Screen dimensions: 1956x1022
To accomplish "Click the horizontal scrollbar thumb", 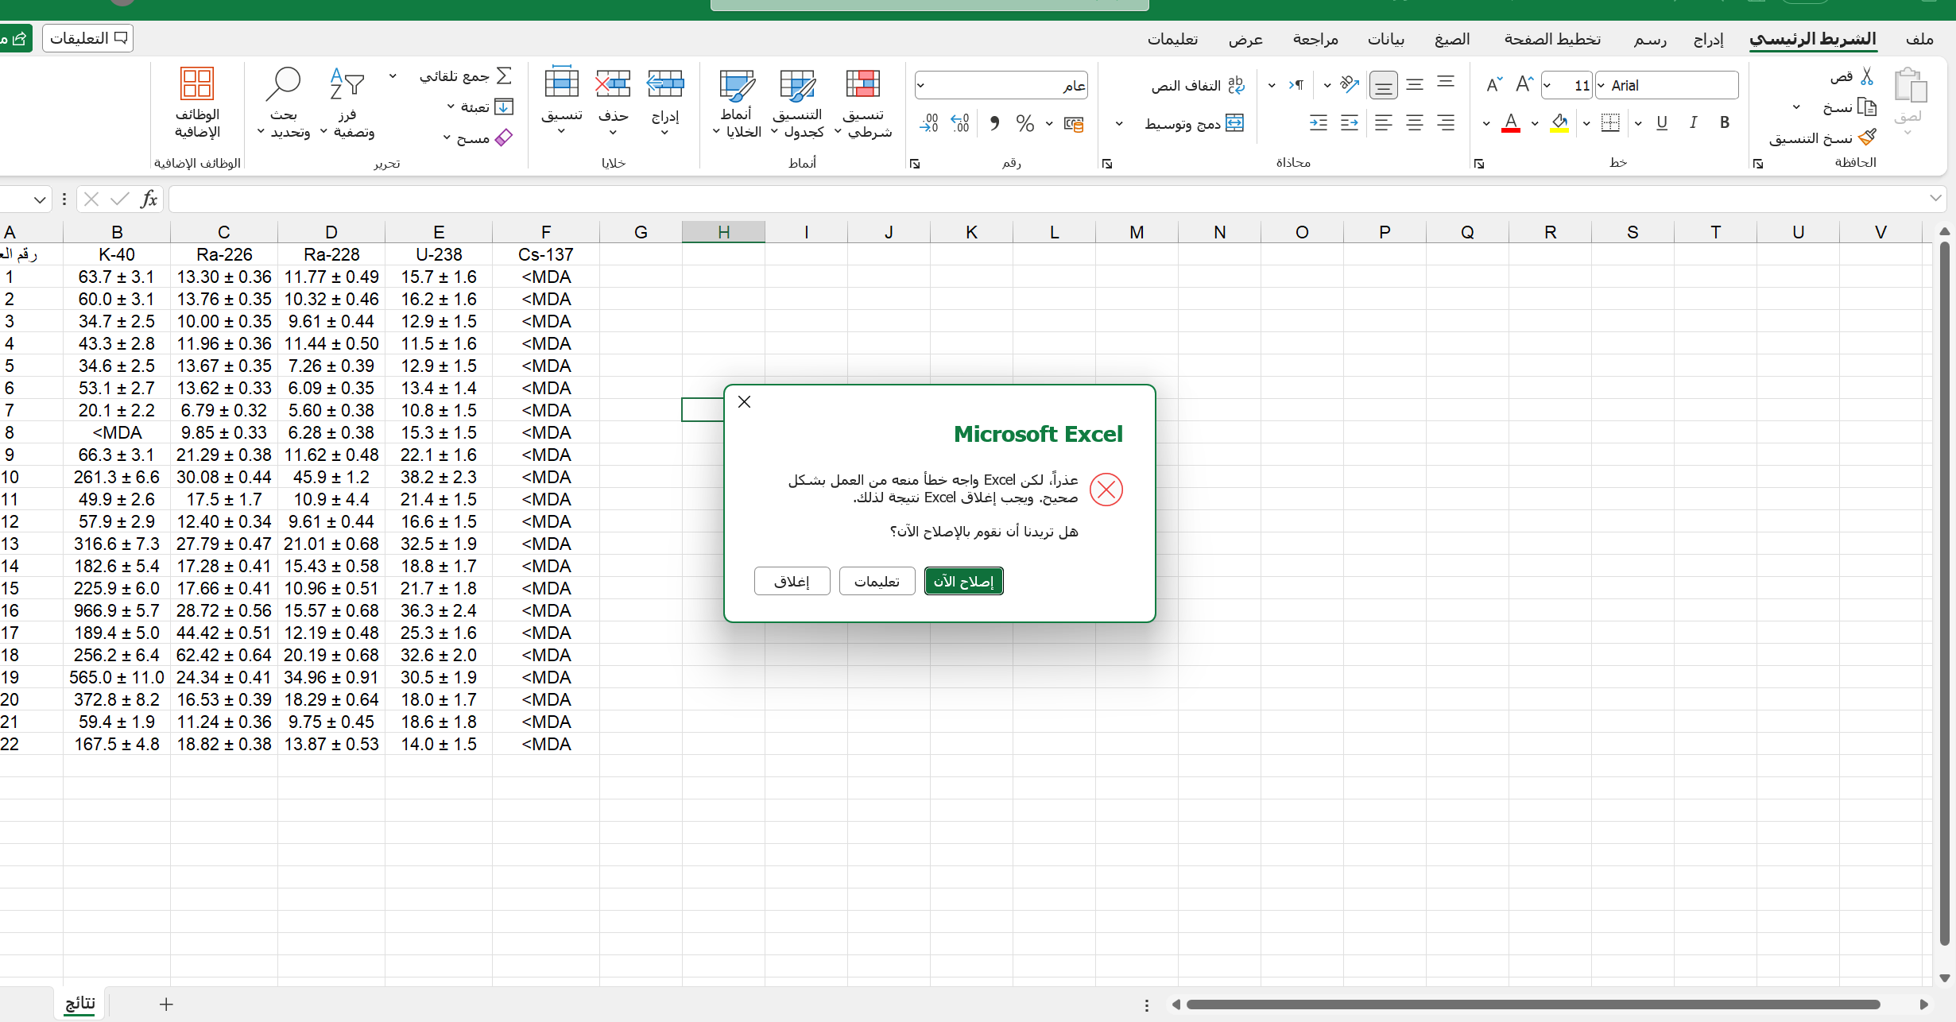I will click(1532, 1005).
